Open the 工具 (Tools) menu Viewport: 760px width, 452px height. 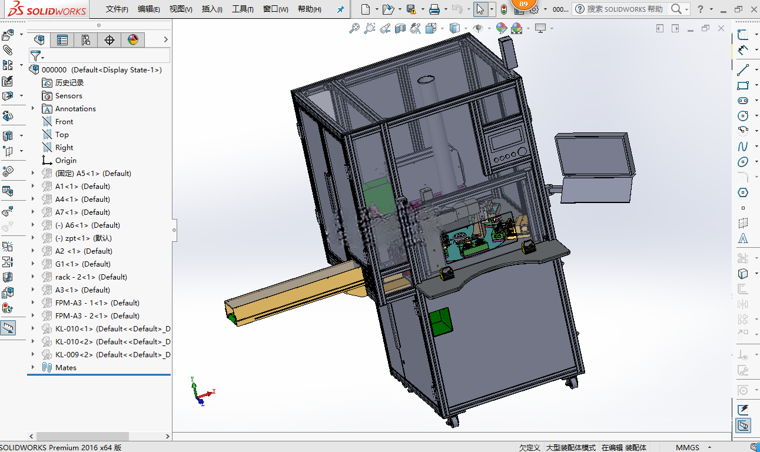coord(243,9)
